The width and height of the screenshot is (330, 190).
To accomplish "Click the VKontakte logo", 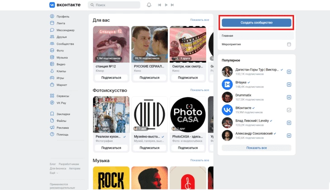I will 65,5.
